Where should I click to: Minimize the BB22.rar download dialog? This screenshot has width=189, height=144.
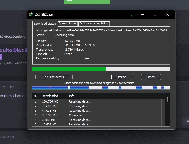pyautogui.click(x=143, y=14)
